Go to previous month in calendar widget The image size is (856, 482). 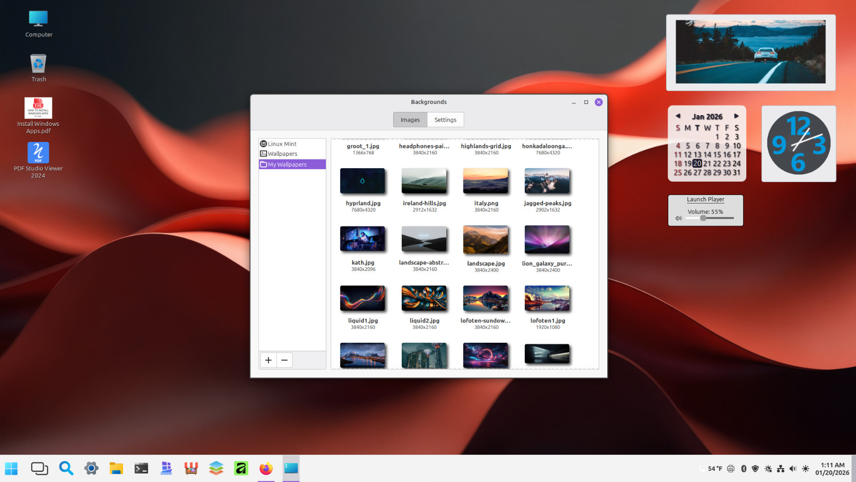(678, 116)
